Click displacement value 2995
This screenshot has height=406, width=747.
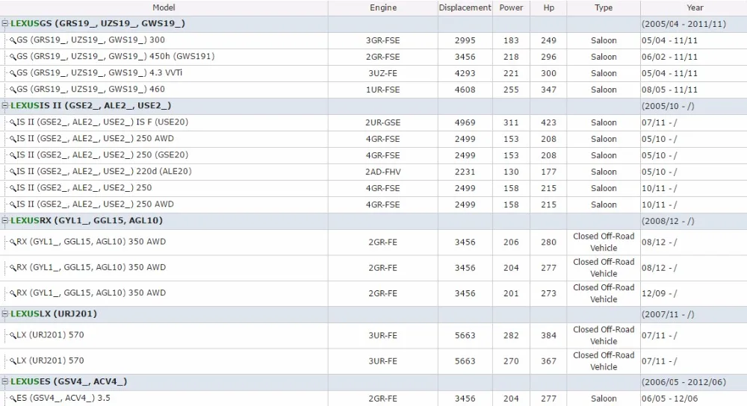(465, 40)
